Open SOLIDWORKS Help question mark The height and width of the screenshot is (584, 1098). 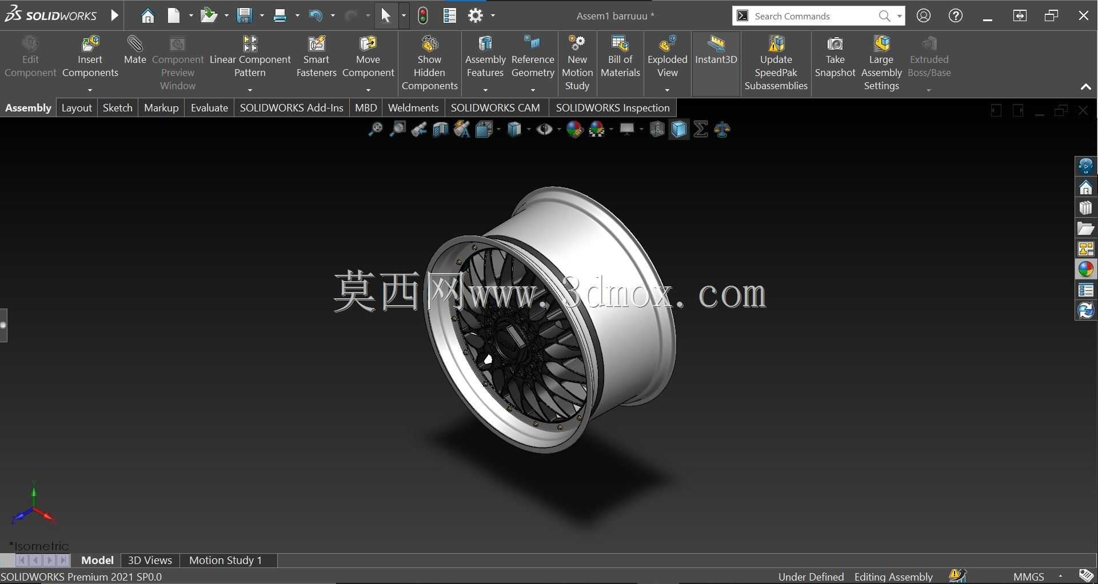pyautogui.click(x=956, y=15)
